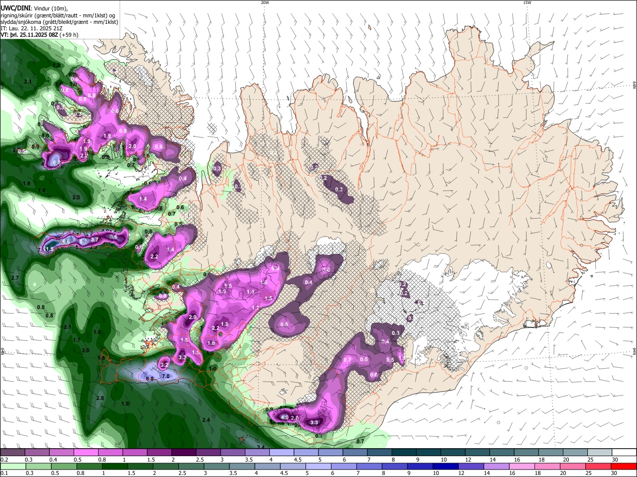
Task: Click the 'IT: Lau. 22. 11. 2025 21Z' line
Action: pos(31,28)
